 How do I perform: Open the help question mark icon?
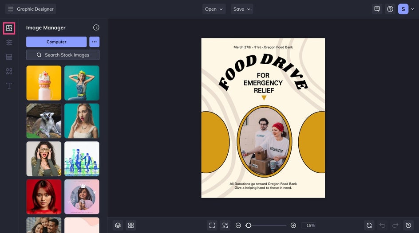coord(390,9)
